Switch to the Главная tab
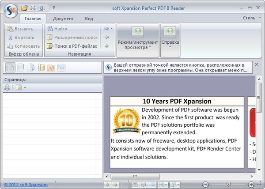Viewport: 265px width, 189px height. [33, 19]
